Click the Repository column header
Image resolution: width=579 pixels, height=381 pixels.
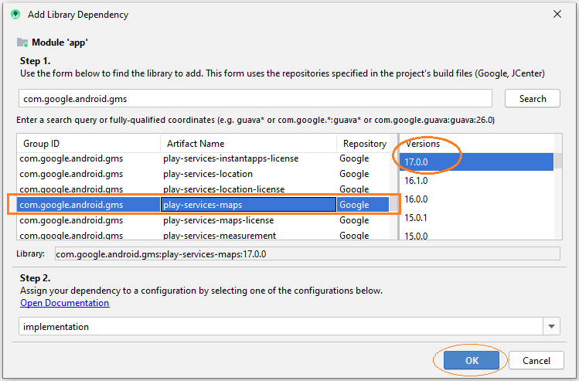[x=364, y=143]
